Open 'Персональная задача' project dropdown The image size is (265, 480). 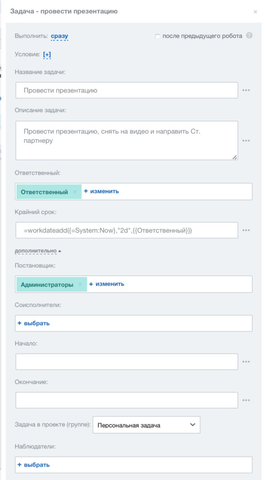pos(146,424)
